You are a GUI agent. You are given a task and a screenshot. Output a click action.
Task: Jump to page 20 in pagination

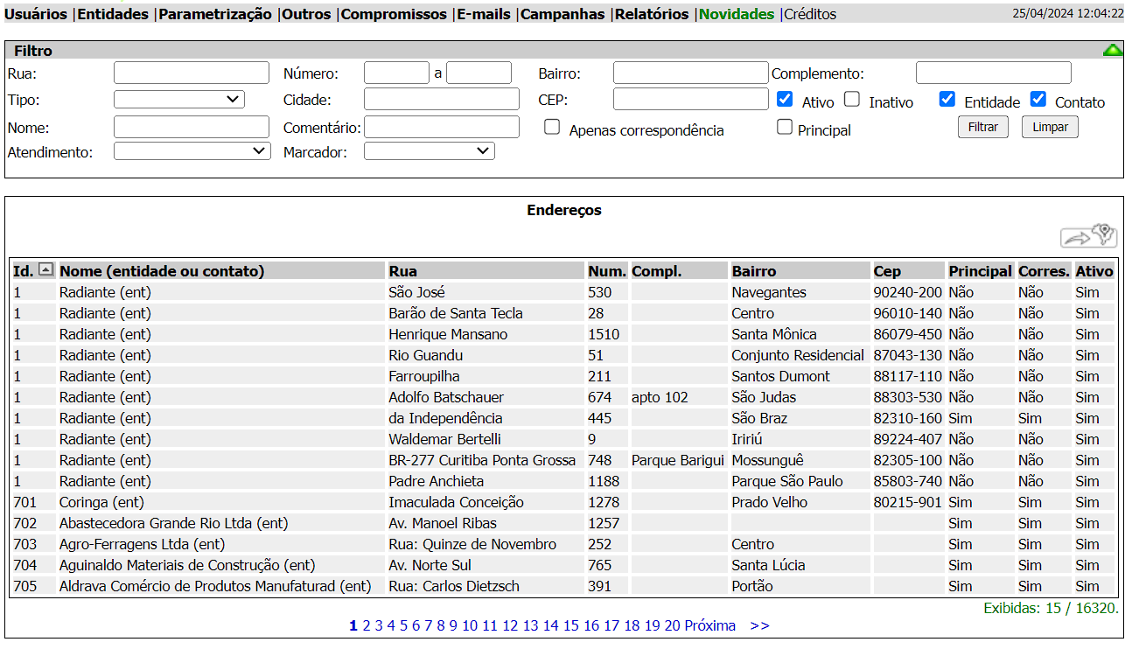click(672, 625)
